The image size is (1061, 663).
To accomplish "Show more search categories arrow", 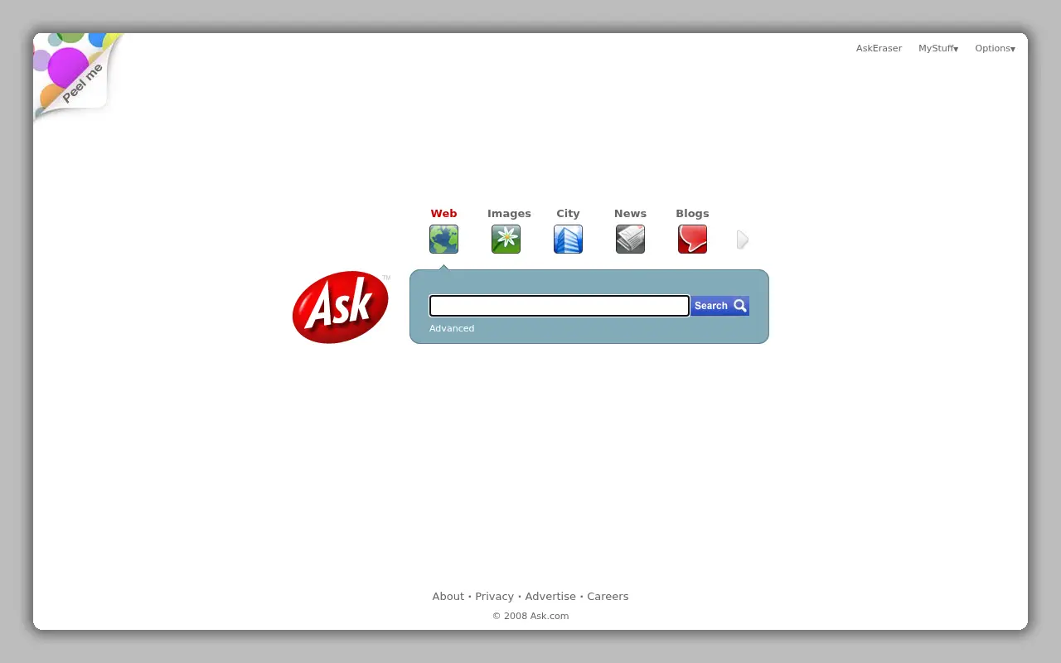I will click(x=743, y=240).
